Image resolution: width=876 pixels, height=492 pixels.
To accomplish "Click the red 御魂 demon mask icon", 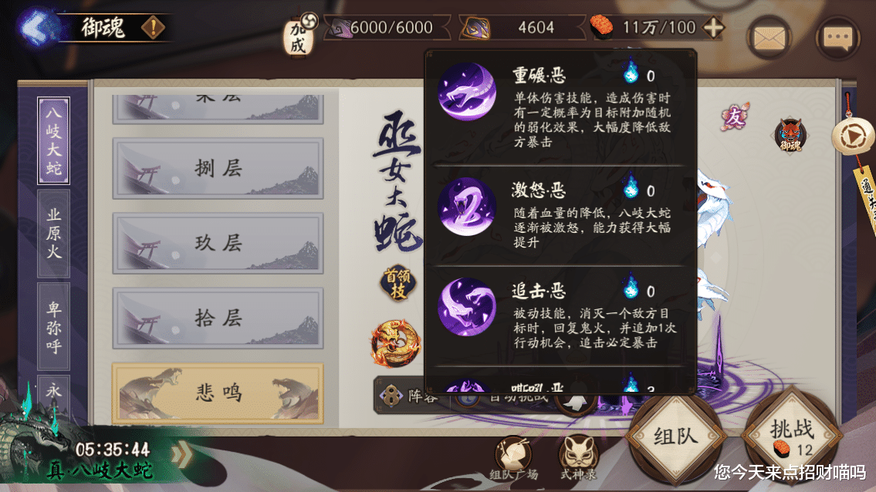I will pos(790,135).
